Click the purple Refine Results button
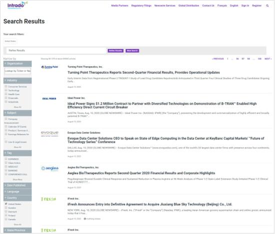The height and width of the screenshot is (234, 275). (x=115, y=51)
